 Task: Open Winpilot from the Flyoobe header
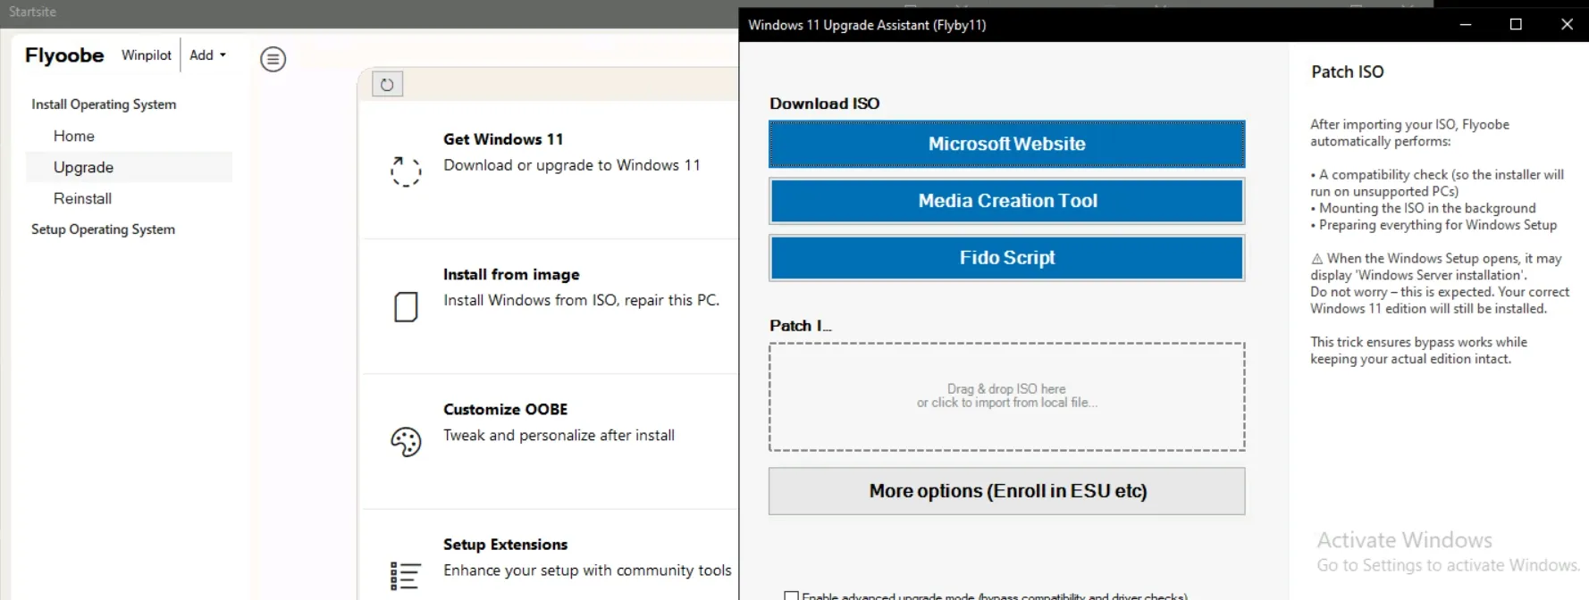(147, 55)
